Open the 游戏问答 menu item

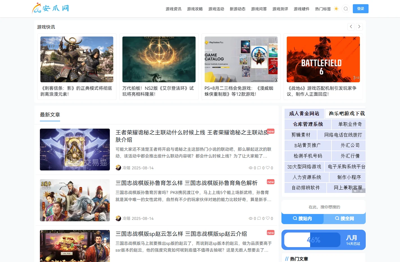coord(259,9)
